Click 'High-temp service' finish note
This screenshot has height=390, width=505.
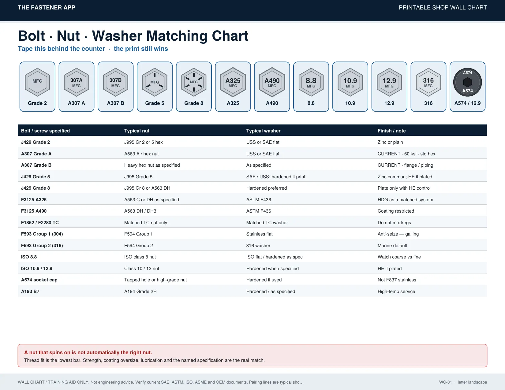point(396,292)
